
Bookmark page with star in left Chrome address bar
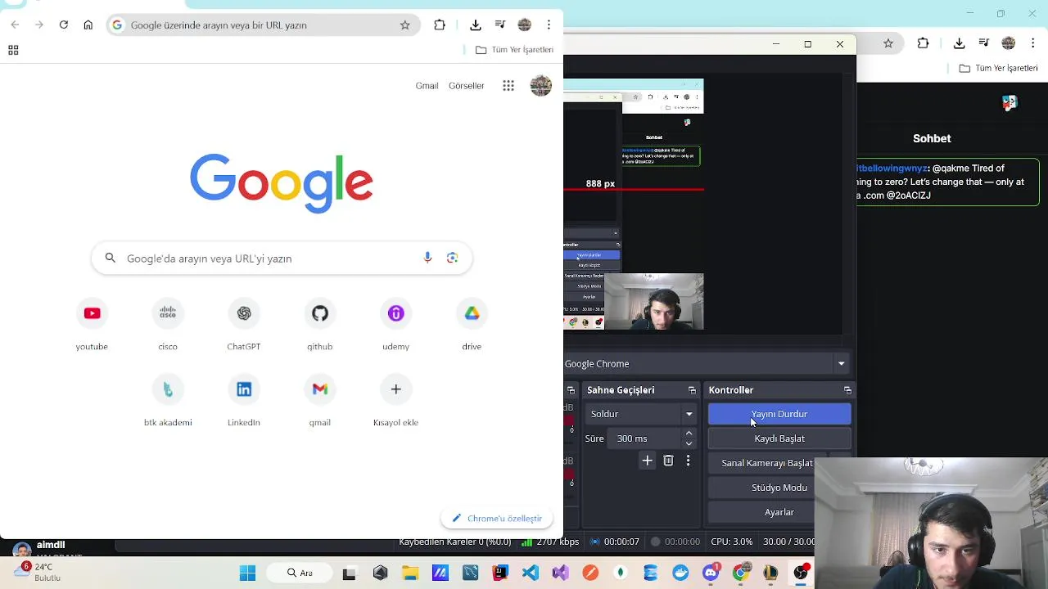[x=404, y=25]
